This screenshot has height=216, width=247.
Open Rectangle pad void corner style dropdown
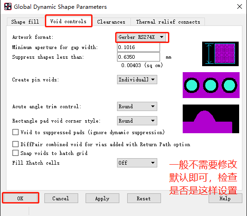[137, 121]
